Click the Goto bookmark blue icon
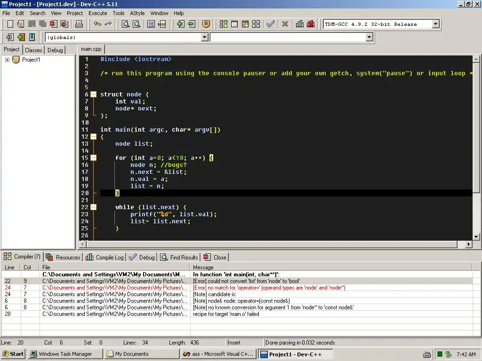Screen dimensions: 482x361 click(32, 37)
